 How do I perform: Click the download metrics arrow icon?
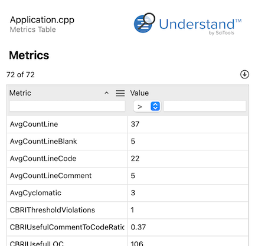pyautogui.click(x=244, y=74)
